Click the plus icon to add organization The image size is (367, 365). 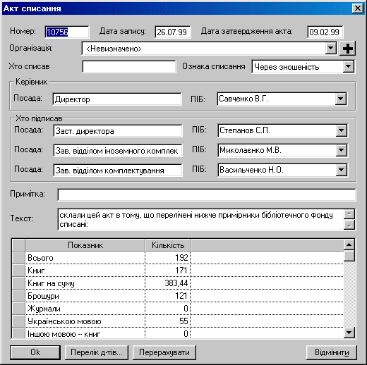click(347, 49)
